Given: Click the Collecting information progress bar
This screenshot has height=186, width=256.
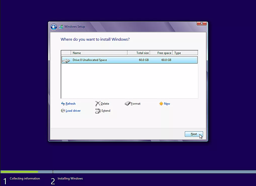Looking at the screenshot, I should pos(26,172).
